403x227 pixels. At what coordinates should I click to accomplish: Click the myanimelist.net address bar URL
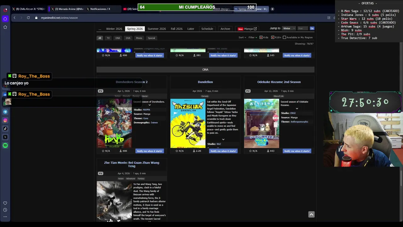[60, 18]
